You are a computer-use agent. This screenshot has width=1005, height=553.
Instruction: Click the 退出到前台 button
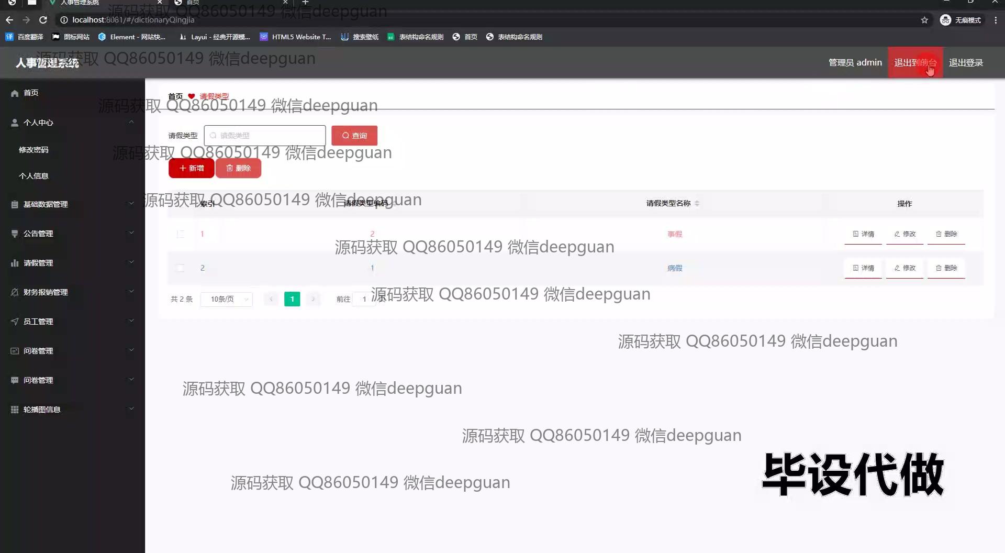point(915,63)
